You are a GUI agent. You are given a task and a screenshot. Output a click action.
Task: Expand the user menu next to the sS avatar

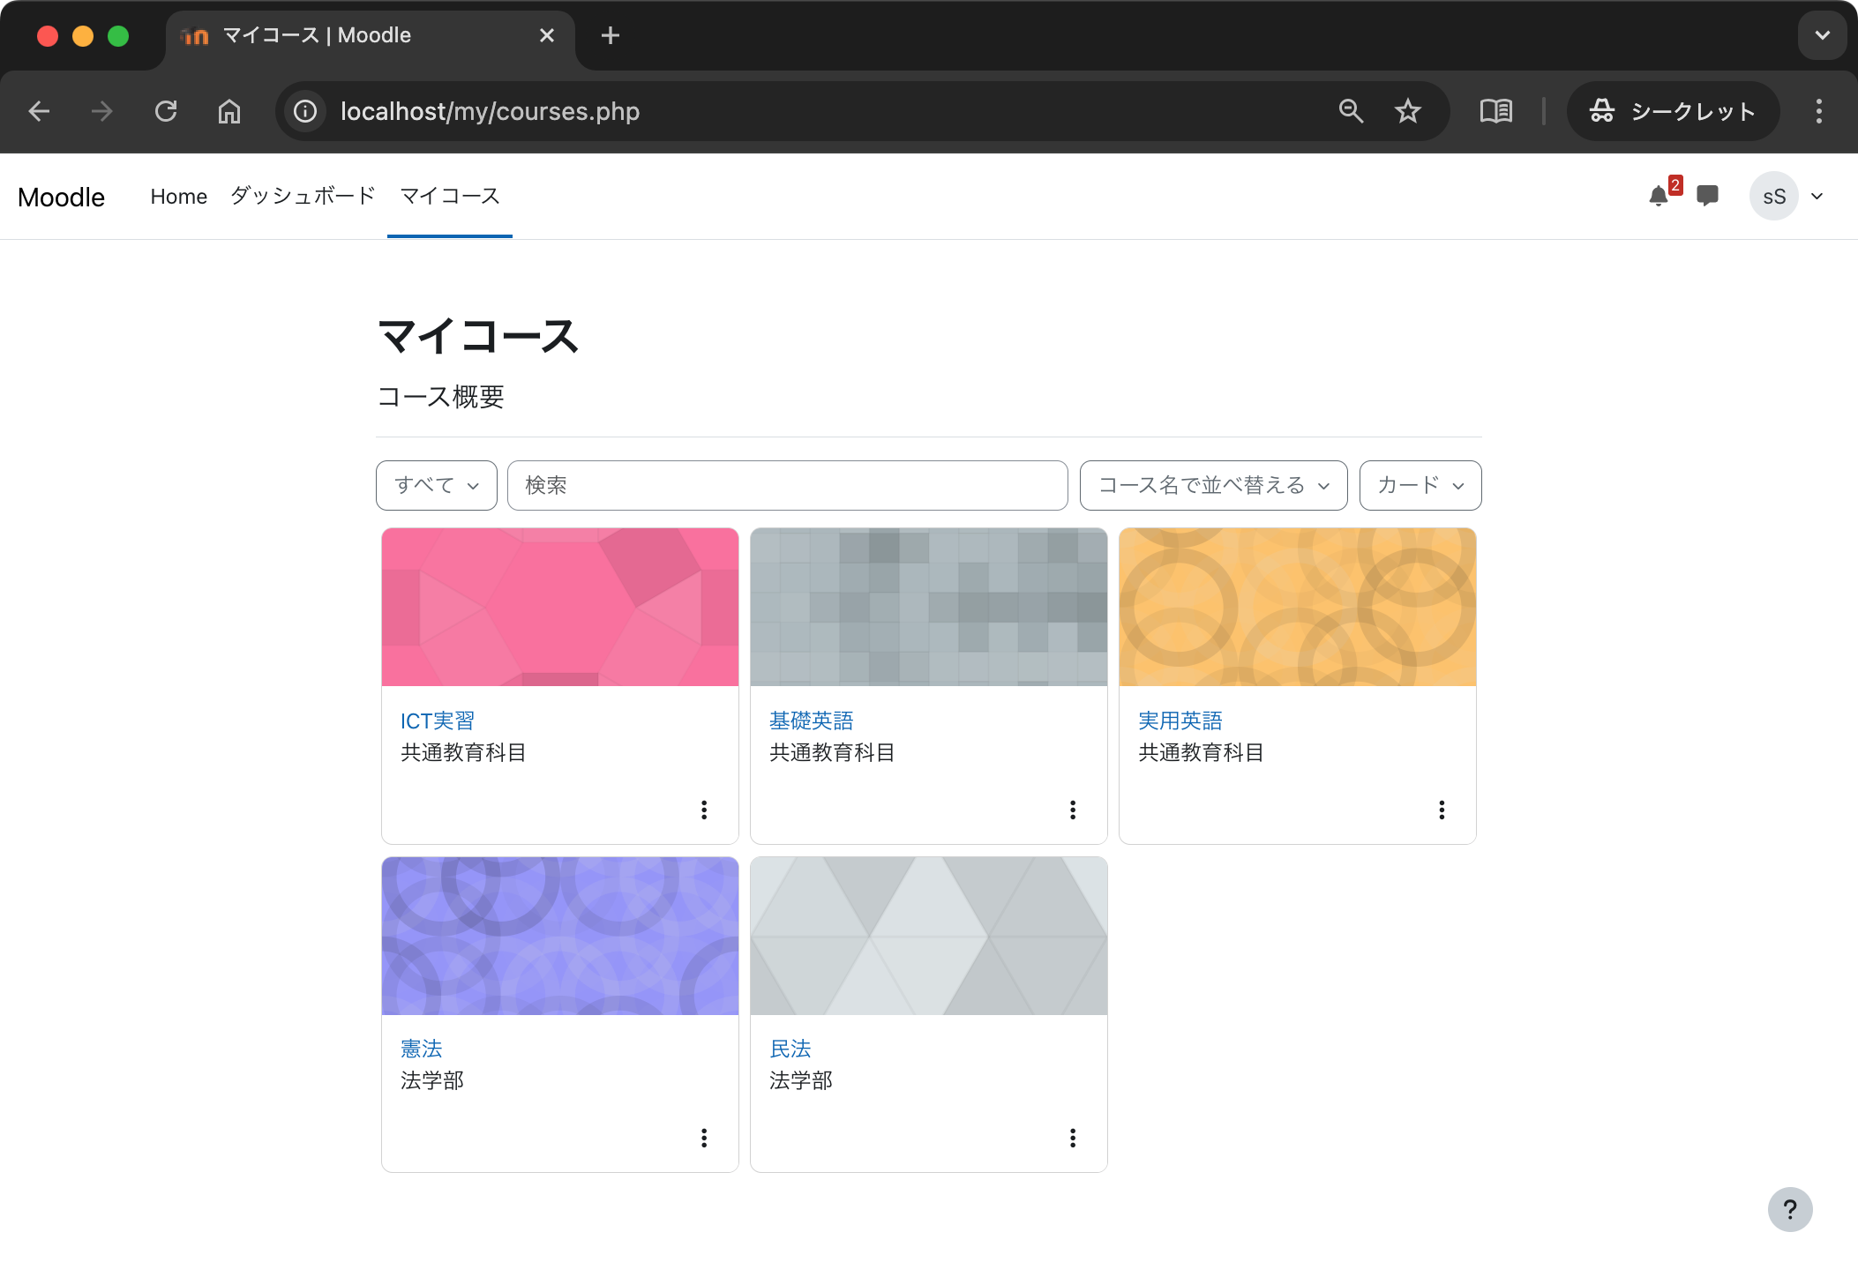pos(1817,196)
